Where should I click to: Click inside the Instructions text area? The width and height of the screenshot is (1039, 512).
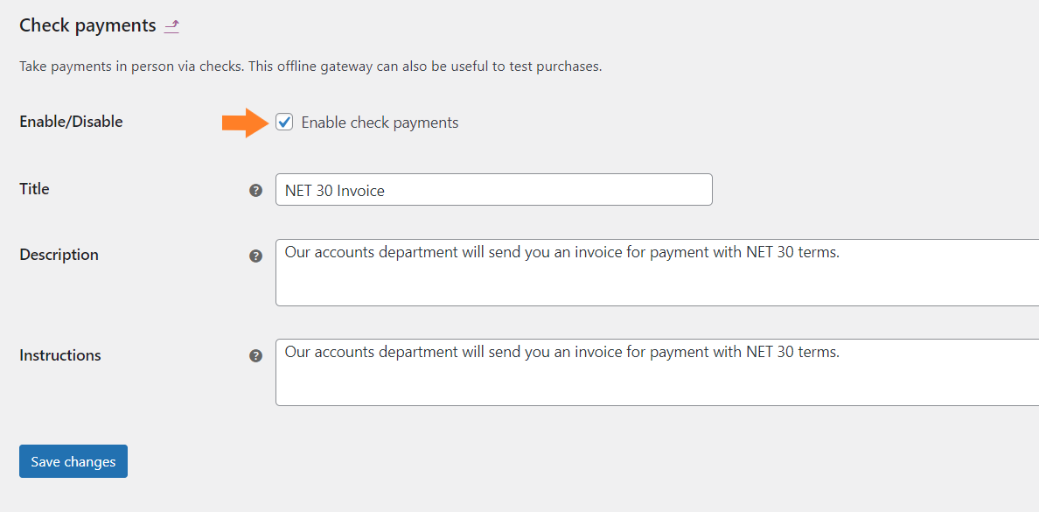(658, 372)
